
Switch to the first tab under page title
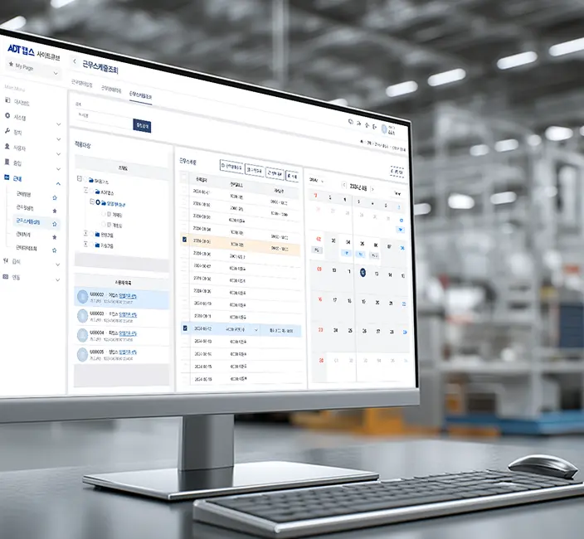81,84
